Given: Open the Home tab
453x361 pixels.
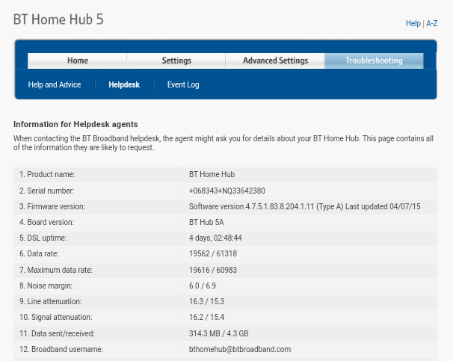Looking at the screenshot, I should [77, 61].
